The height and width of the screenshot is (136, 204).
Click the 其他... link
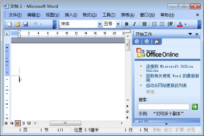(152, 92)
